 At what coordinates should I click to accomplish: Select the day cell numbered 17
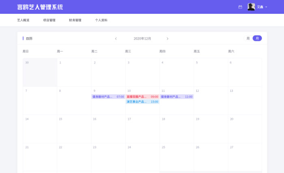[x=142, y=129]
